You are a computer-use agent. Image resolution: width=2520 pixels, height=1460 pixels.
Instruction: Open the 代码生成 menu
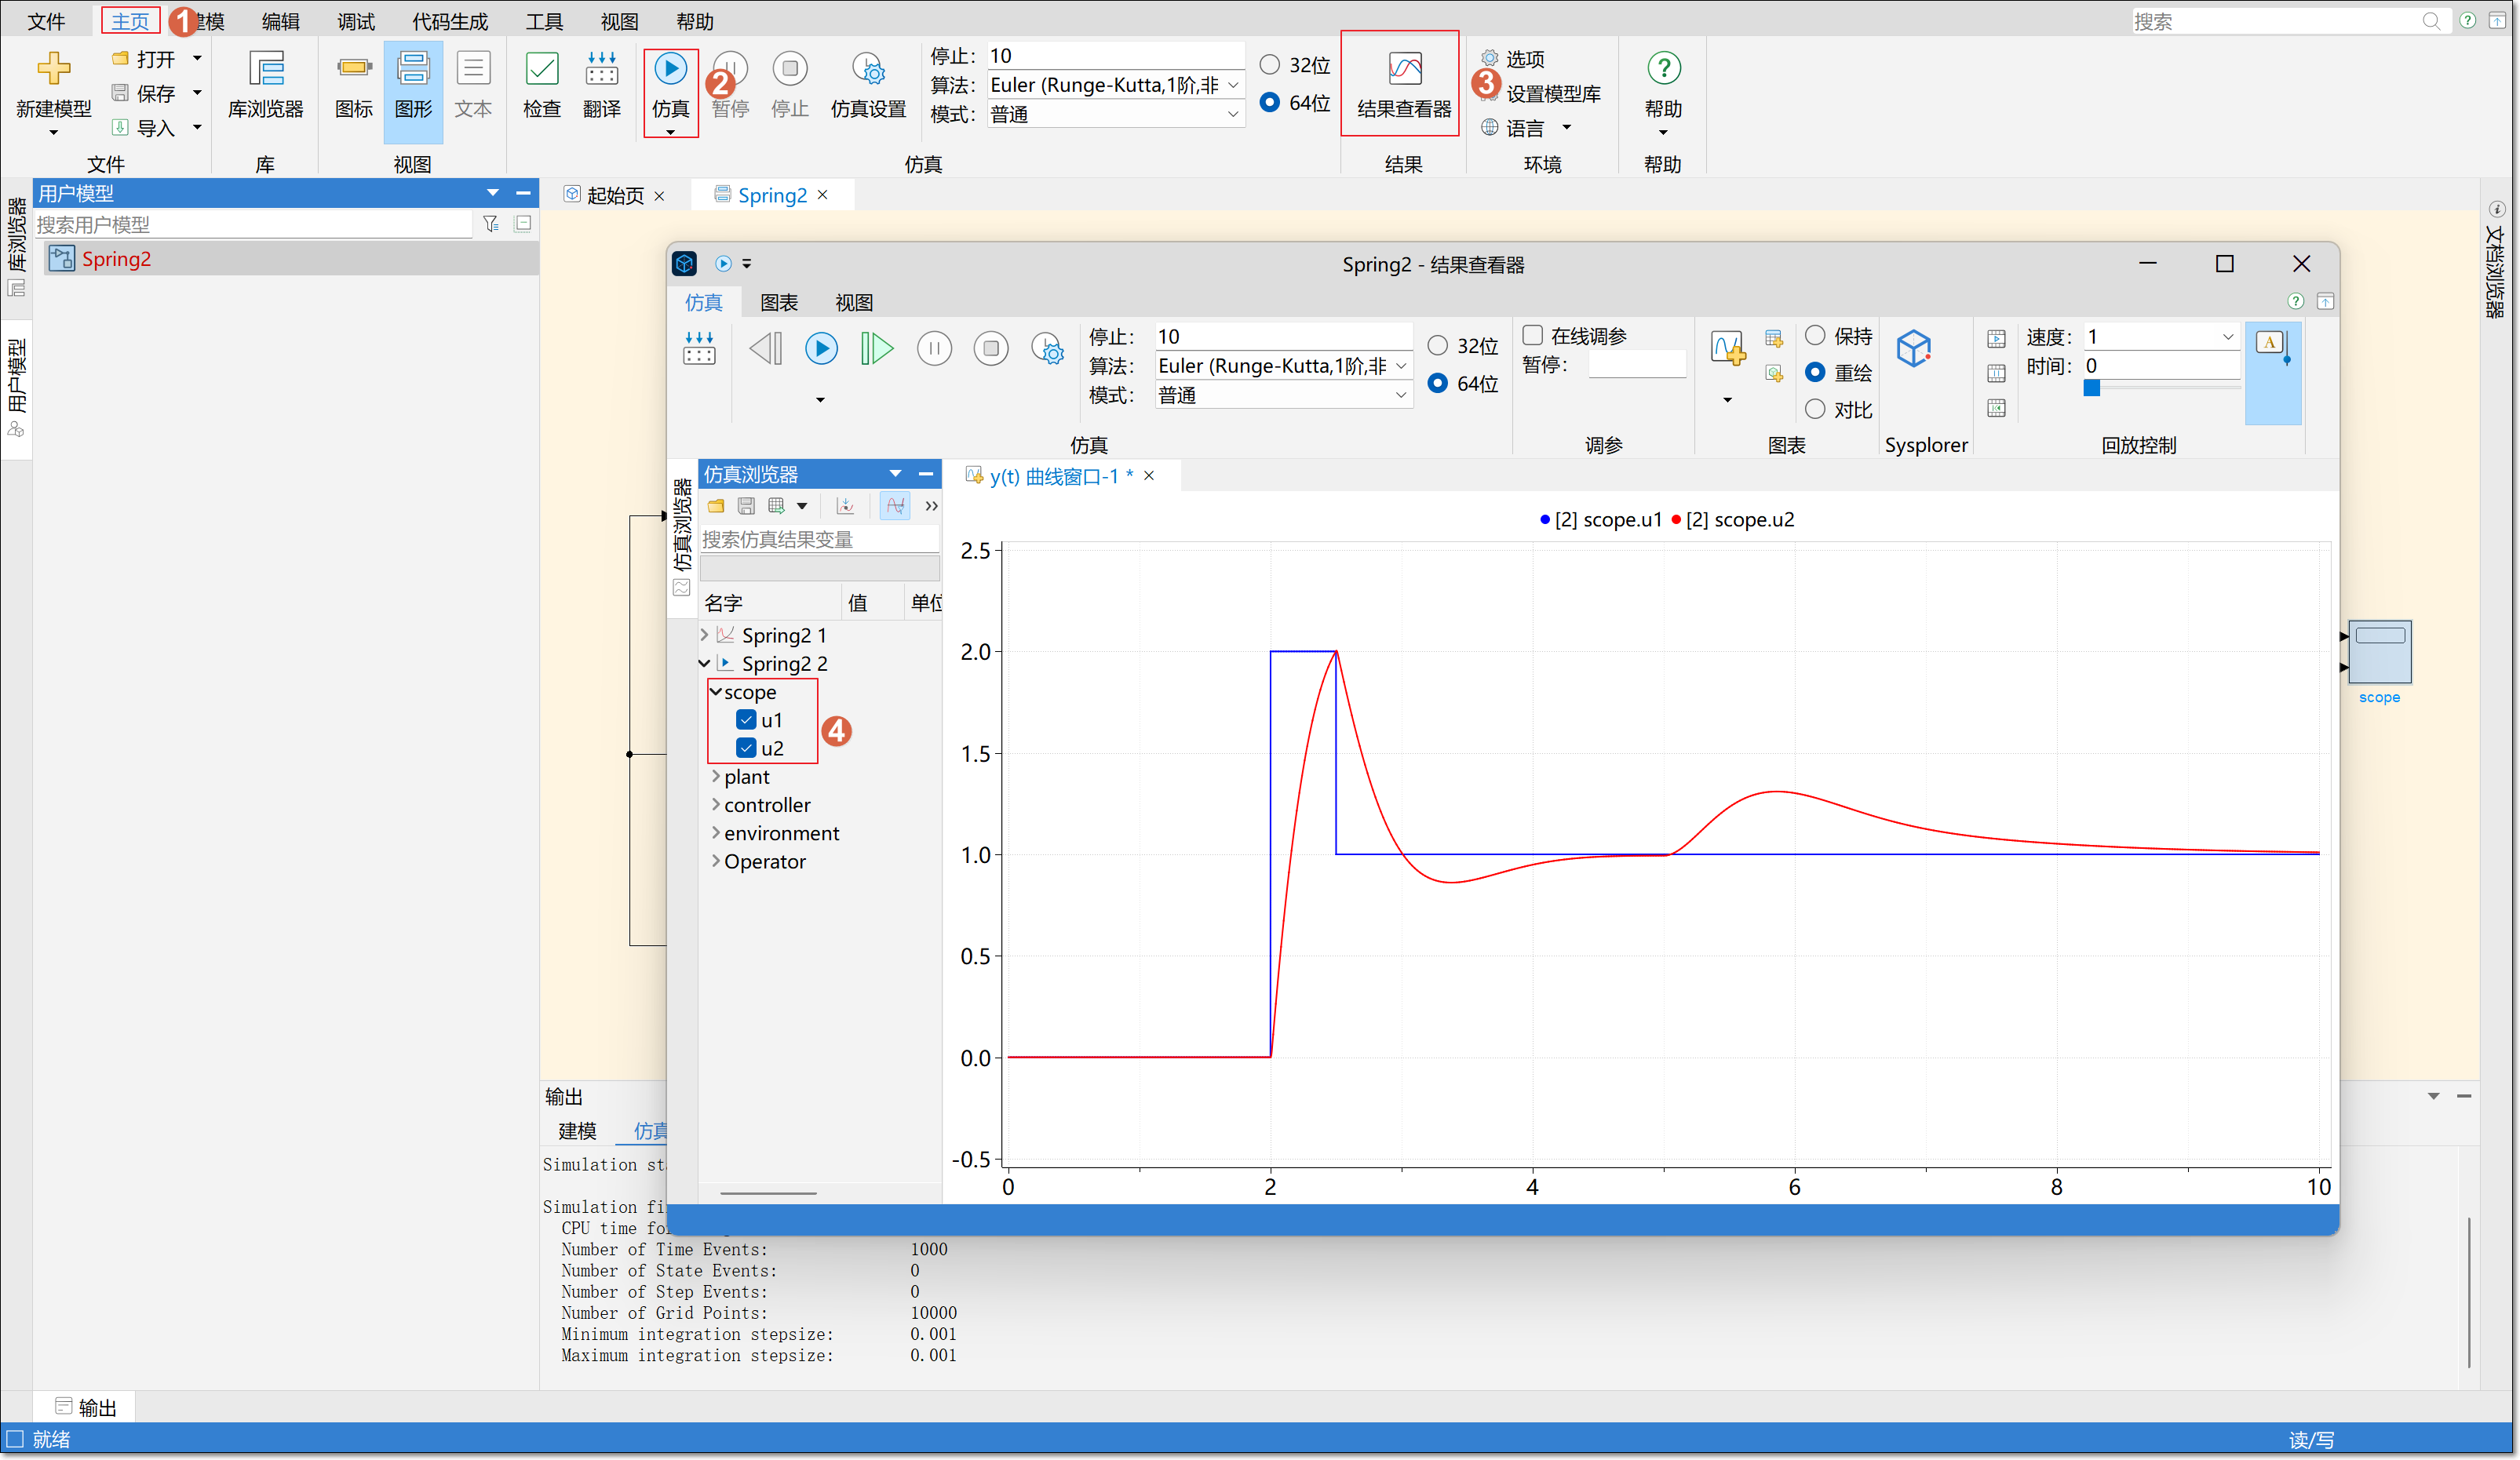pos(450,21)
